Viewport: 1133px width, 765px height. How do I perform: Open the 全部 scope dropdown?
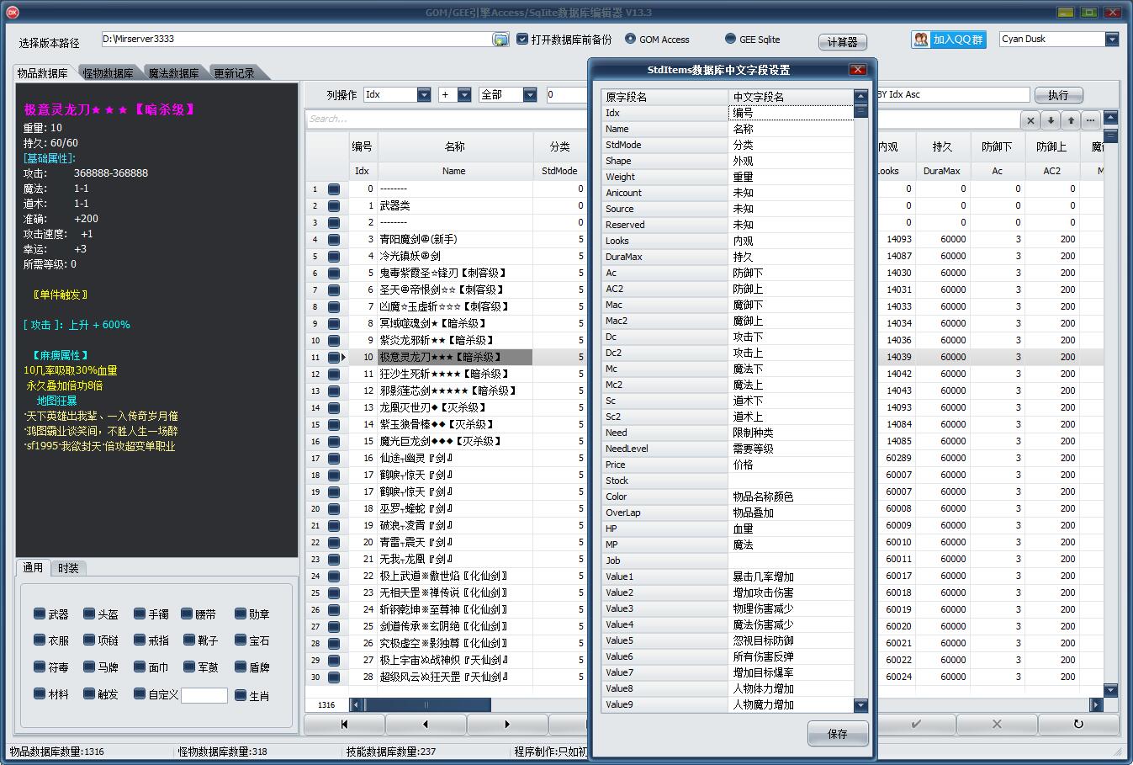tap(530, 95)
